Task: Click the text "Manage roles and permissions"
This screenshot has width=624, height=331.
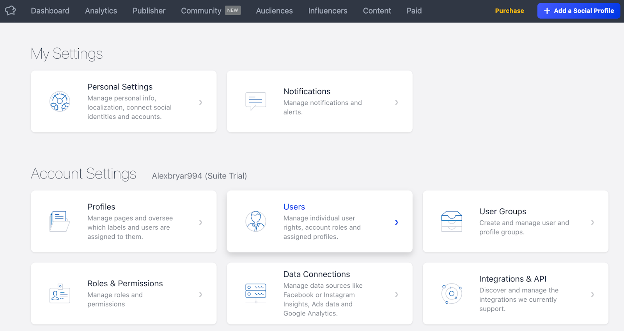Action: pos(115,299)
